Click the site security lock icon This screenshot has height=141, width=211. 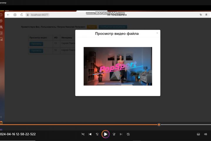28,15
